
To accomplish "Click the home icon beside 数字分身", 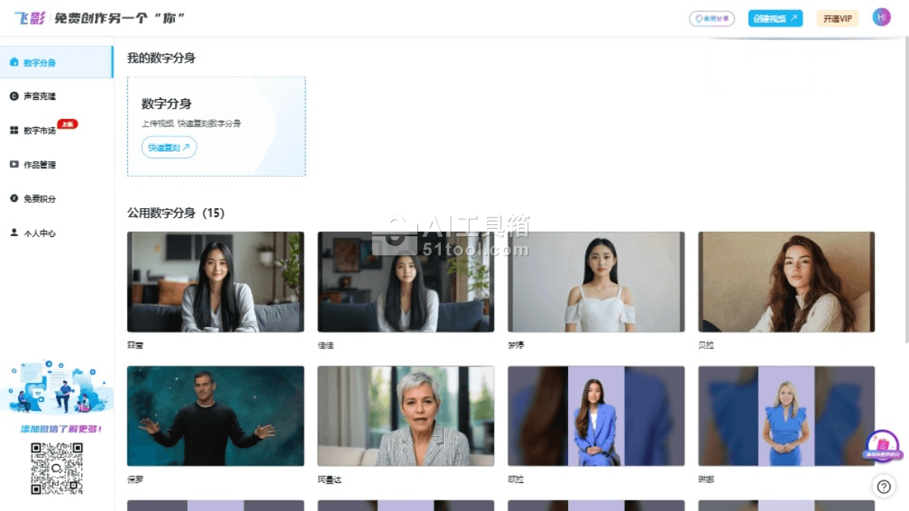I will 14,62.
